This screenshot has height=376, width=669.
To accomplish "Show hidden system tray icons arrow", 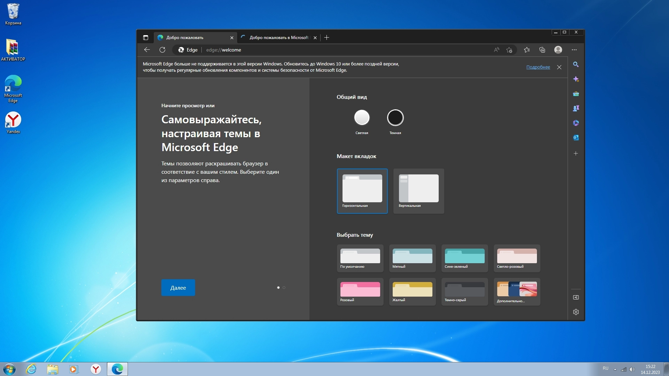I will [615, 369].
